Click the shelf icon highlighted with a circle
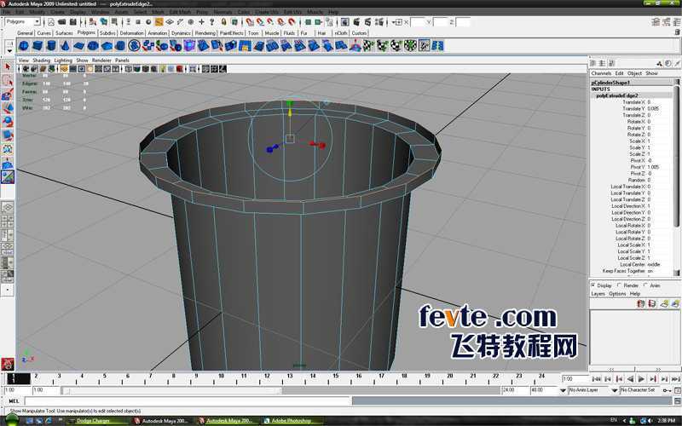 [135, 46]
